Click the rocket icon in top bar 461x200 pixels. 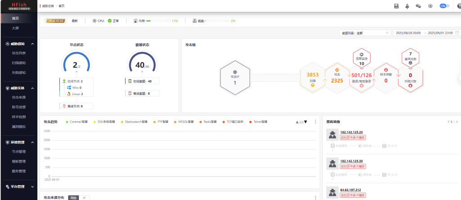point(407,6)
